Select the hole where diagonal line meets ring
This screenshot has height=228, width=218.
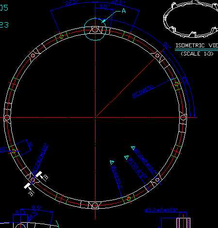click(x=157, y=56)
